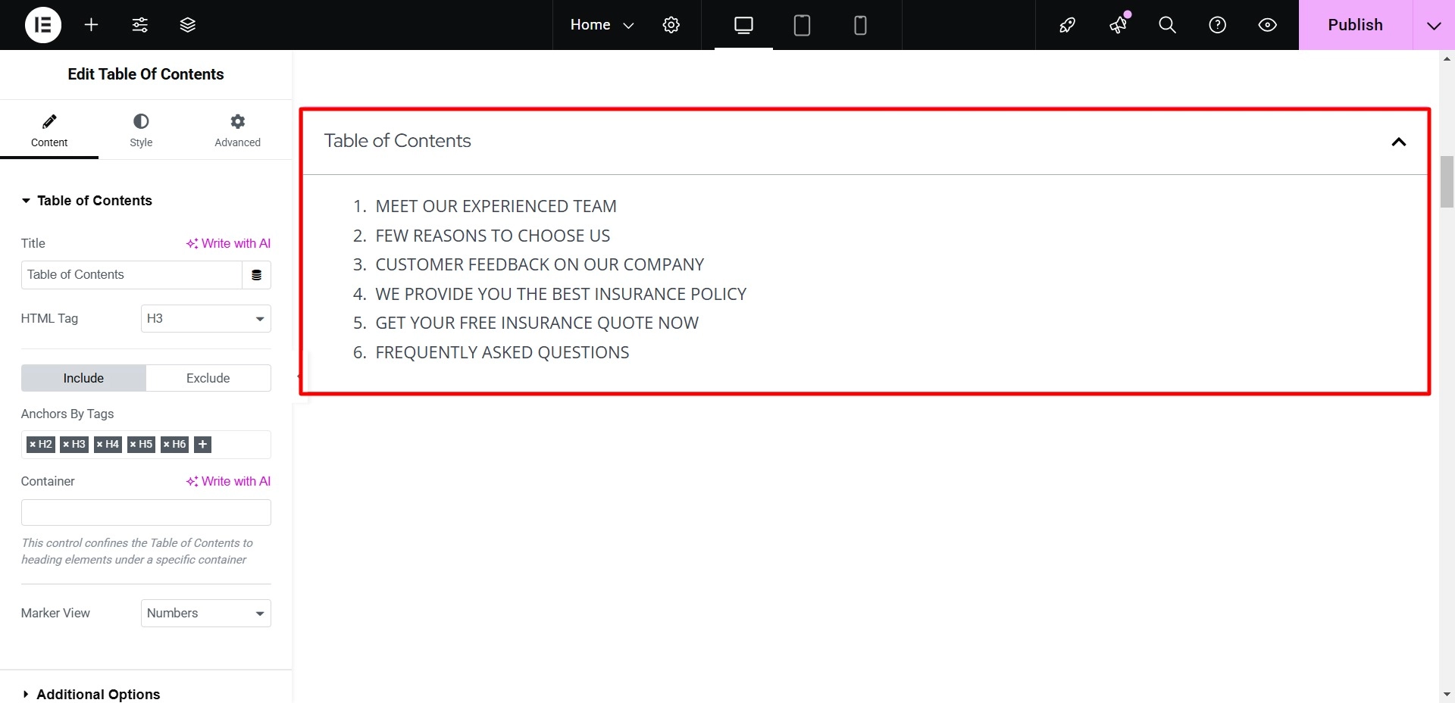The height and width of the screenshot is (703, 1455).
Task: Preview changes with the eye icon
Action: [1267, 25]
